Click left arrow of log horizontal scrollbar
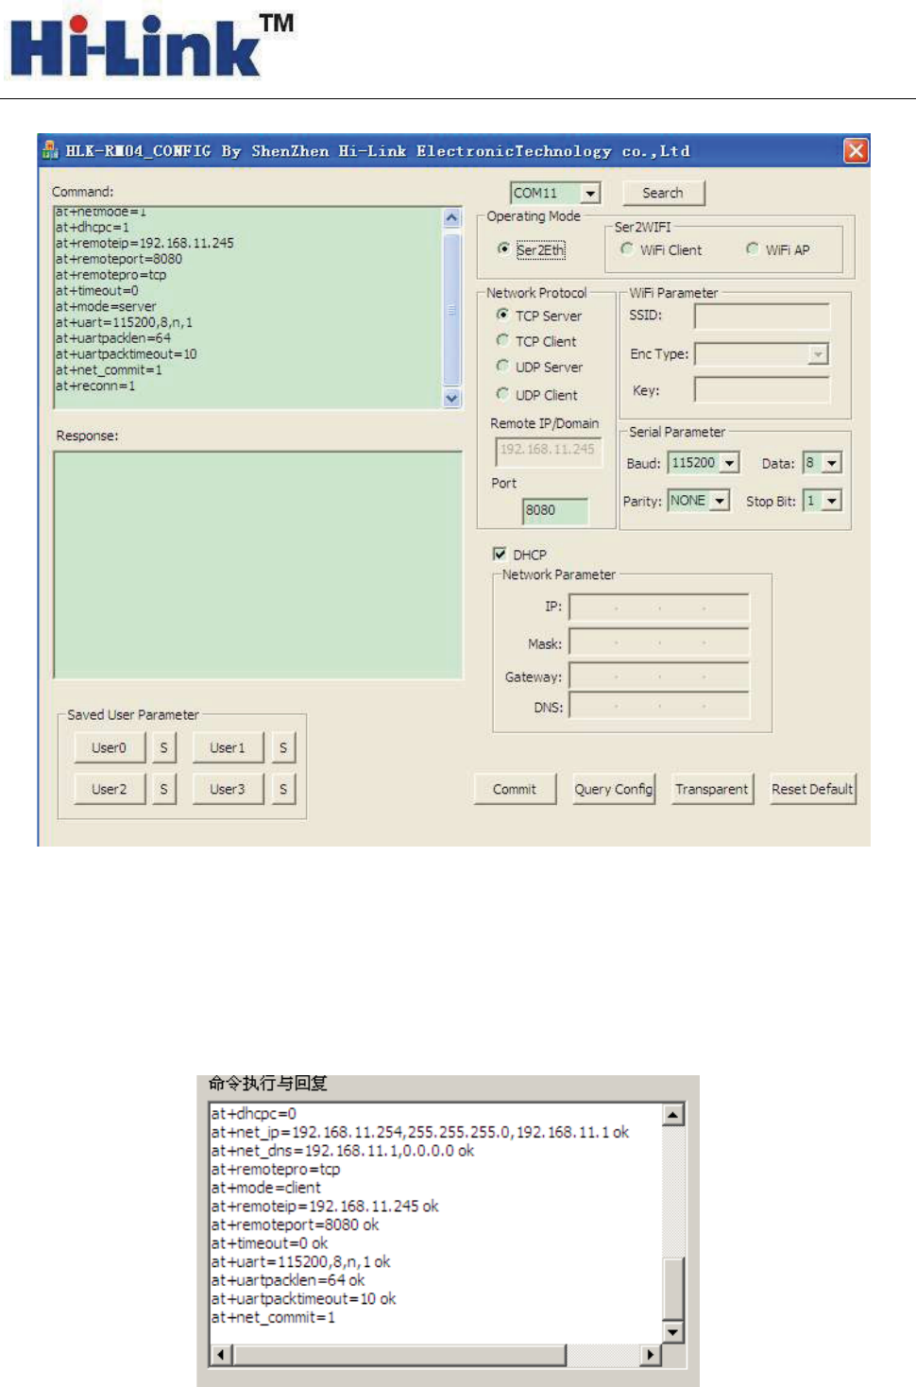 coord(220,1355)
